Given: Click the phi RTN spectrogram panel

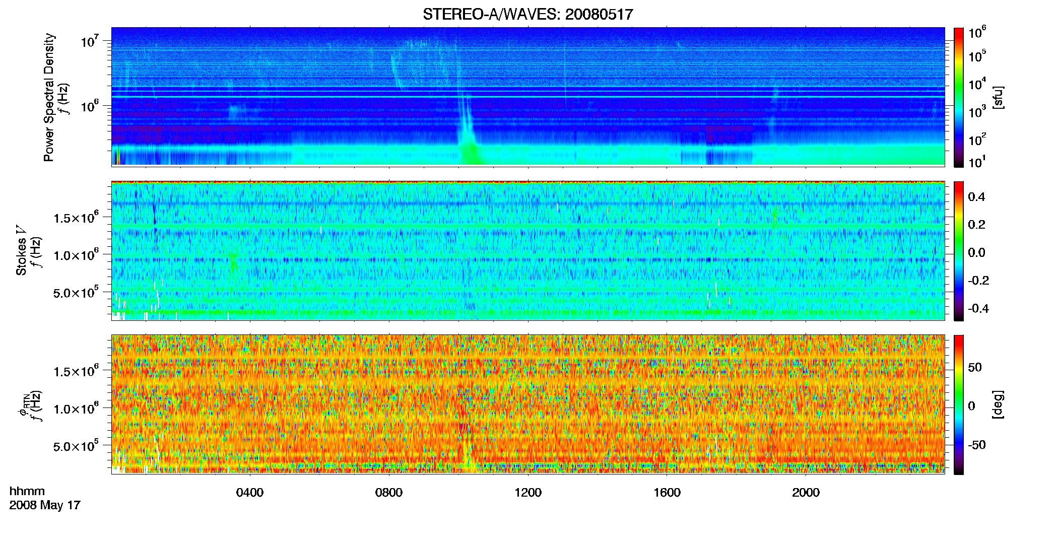Looking at the screenshot, I should 528,404.
